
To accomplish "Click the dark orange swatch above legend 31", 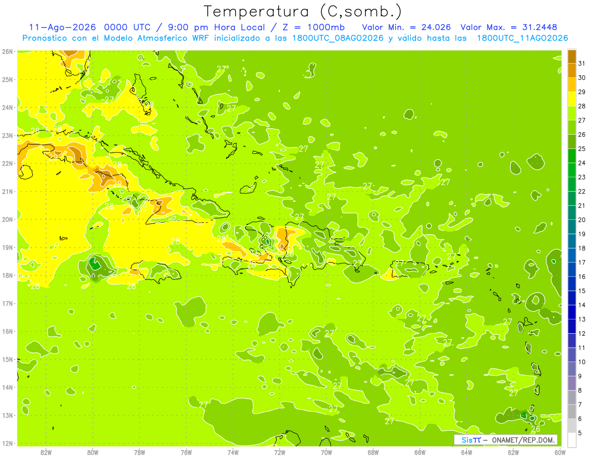I will (x=572, y=56).
